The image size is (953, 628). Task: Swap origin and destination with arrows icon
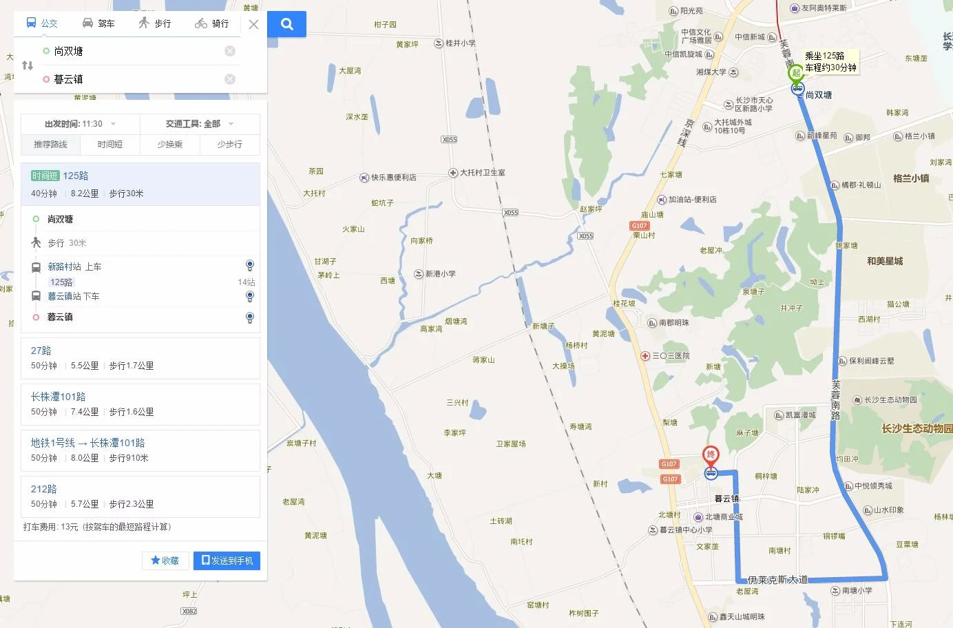(x=28, y=65)
